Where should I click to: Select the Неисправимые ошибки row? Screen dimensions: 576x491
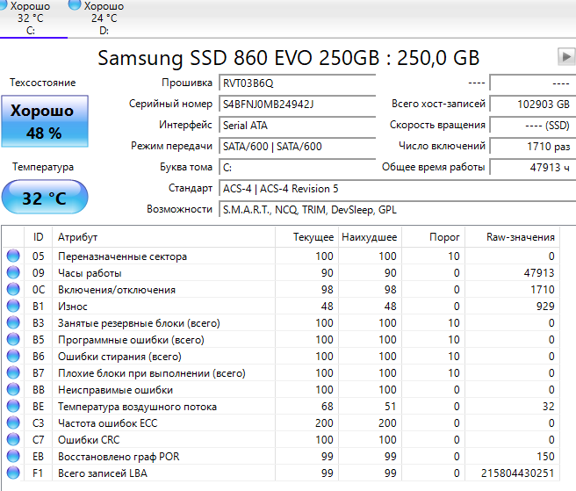coord(281,390)
